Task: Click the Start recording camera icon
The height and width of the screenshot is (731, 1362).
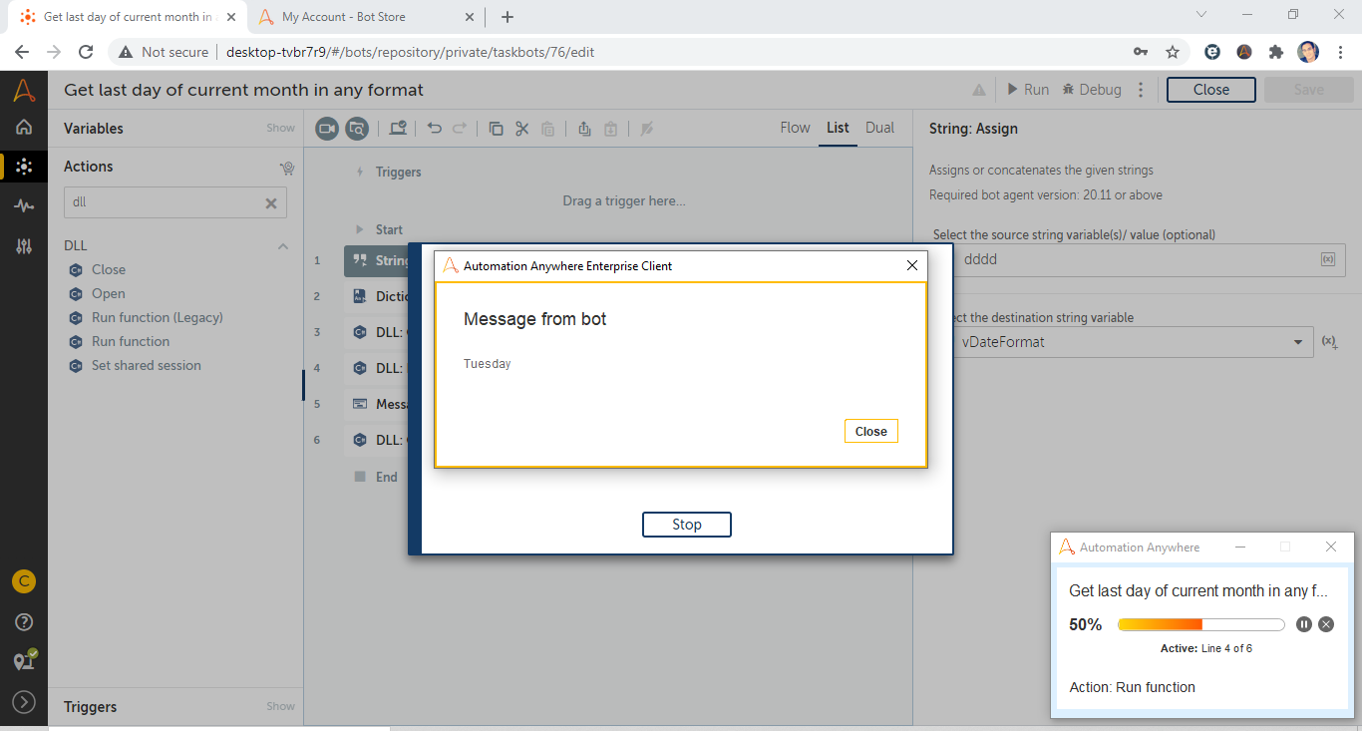Action: [x=327, y=129]
